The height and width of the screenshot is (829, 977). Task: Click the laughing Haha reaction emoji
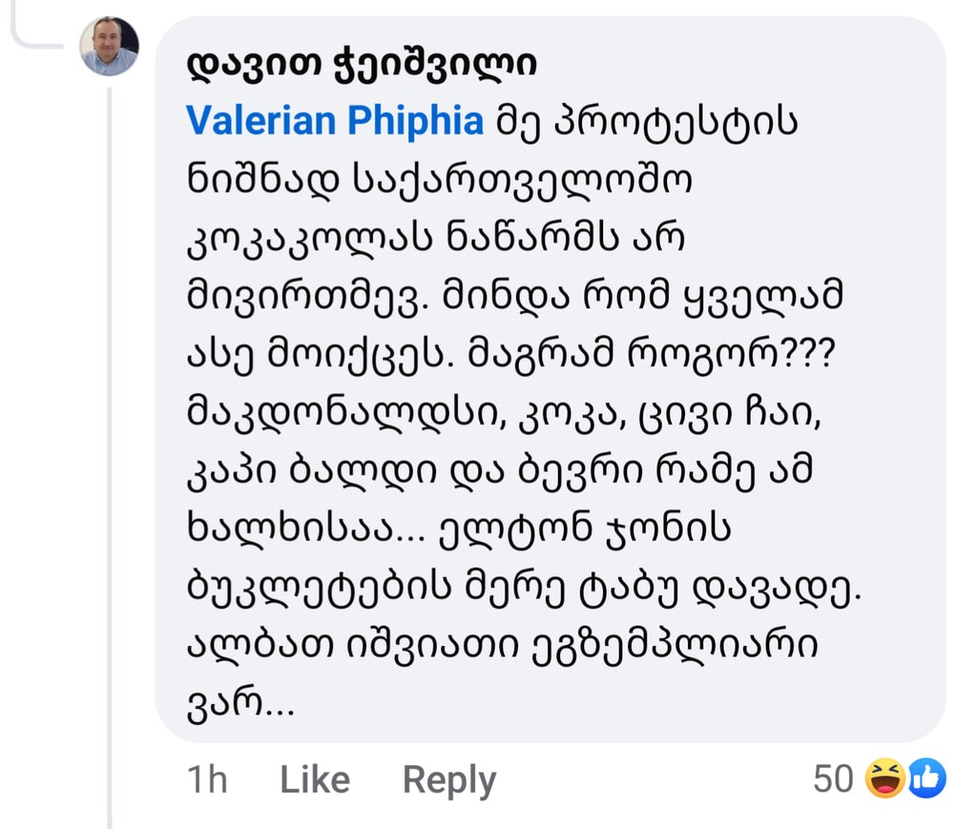click(883, 779)
